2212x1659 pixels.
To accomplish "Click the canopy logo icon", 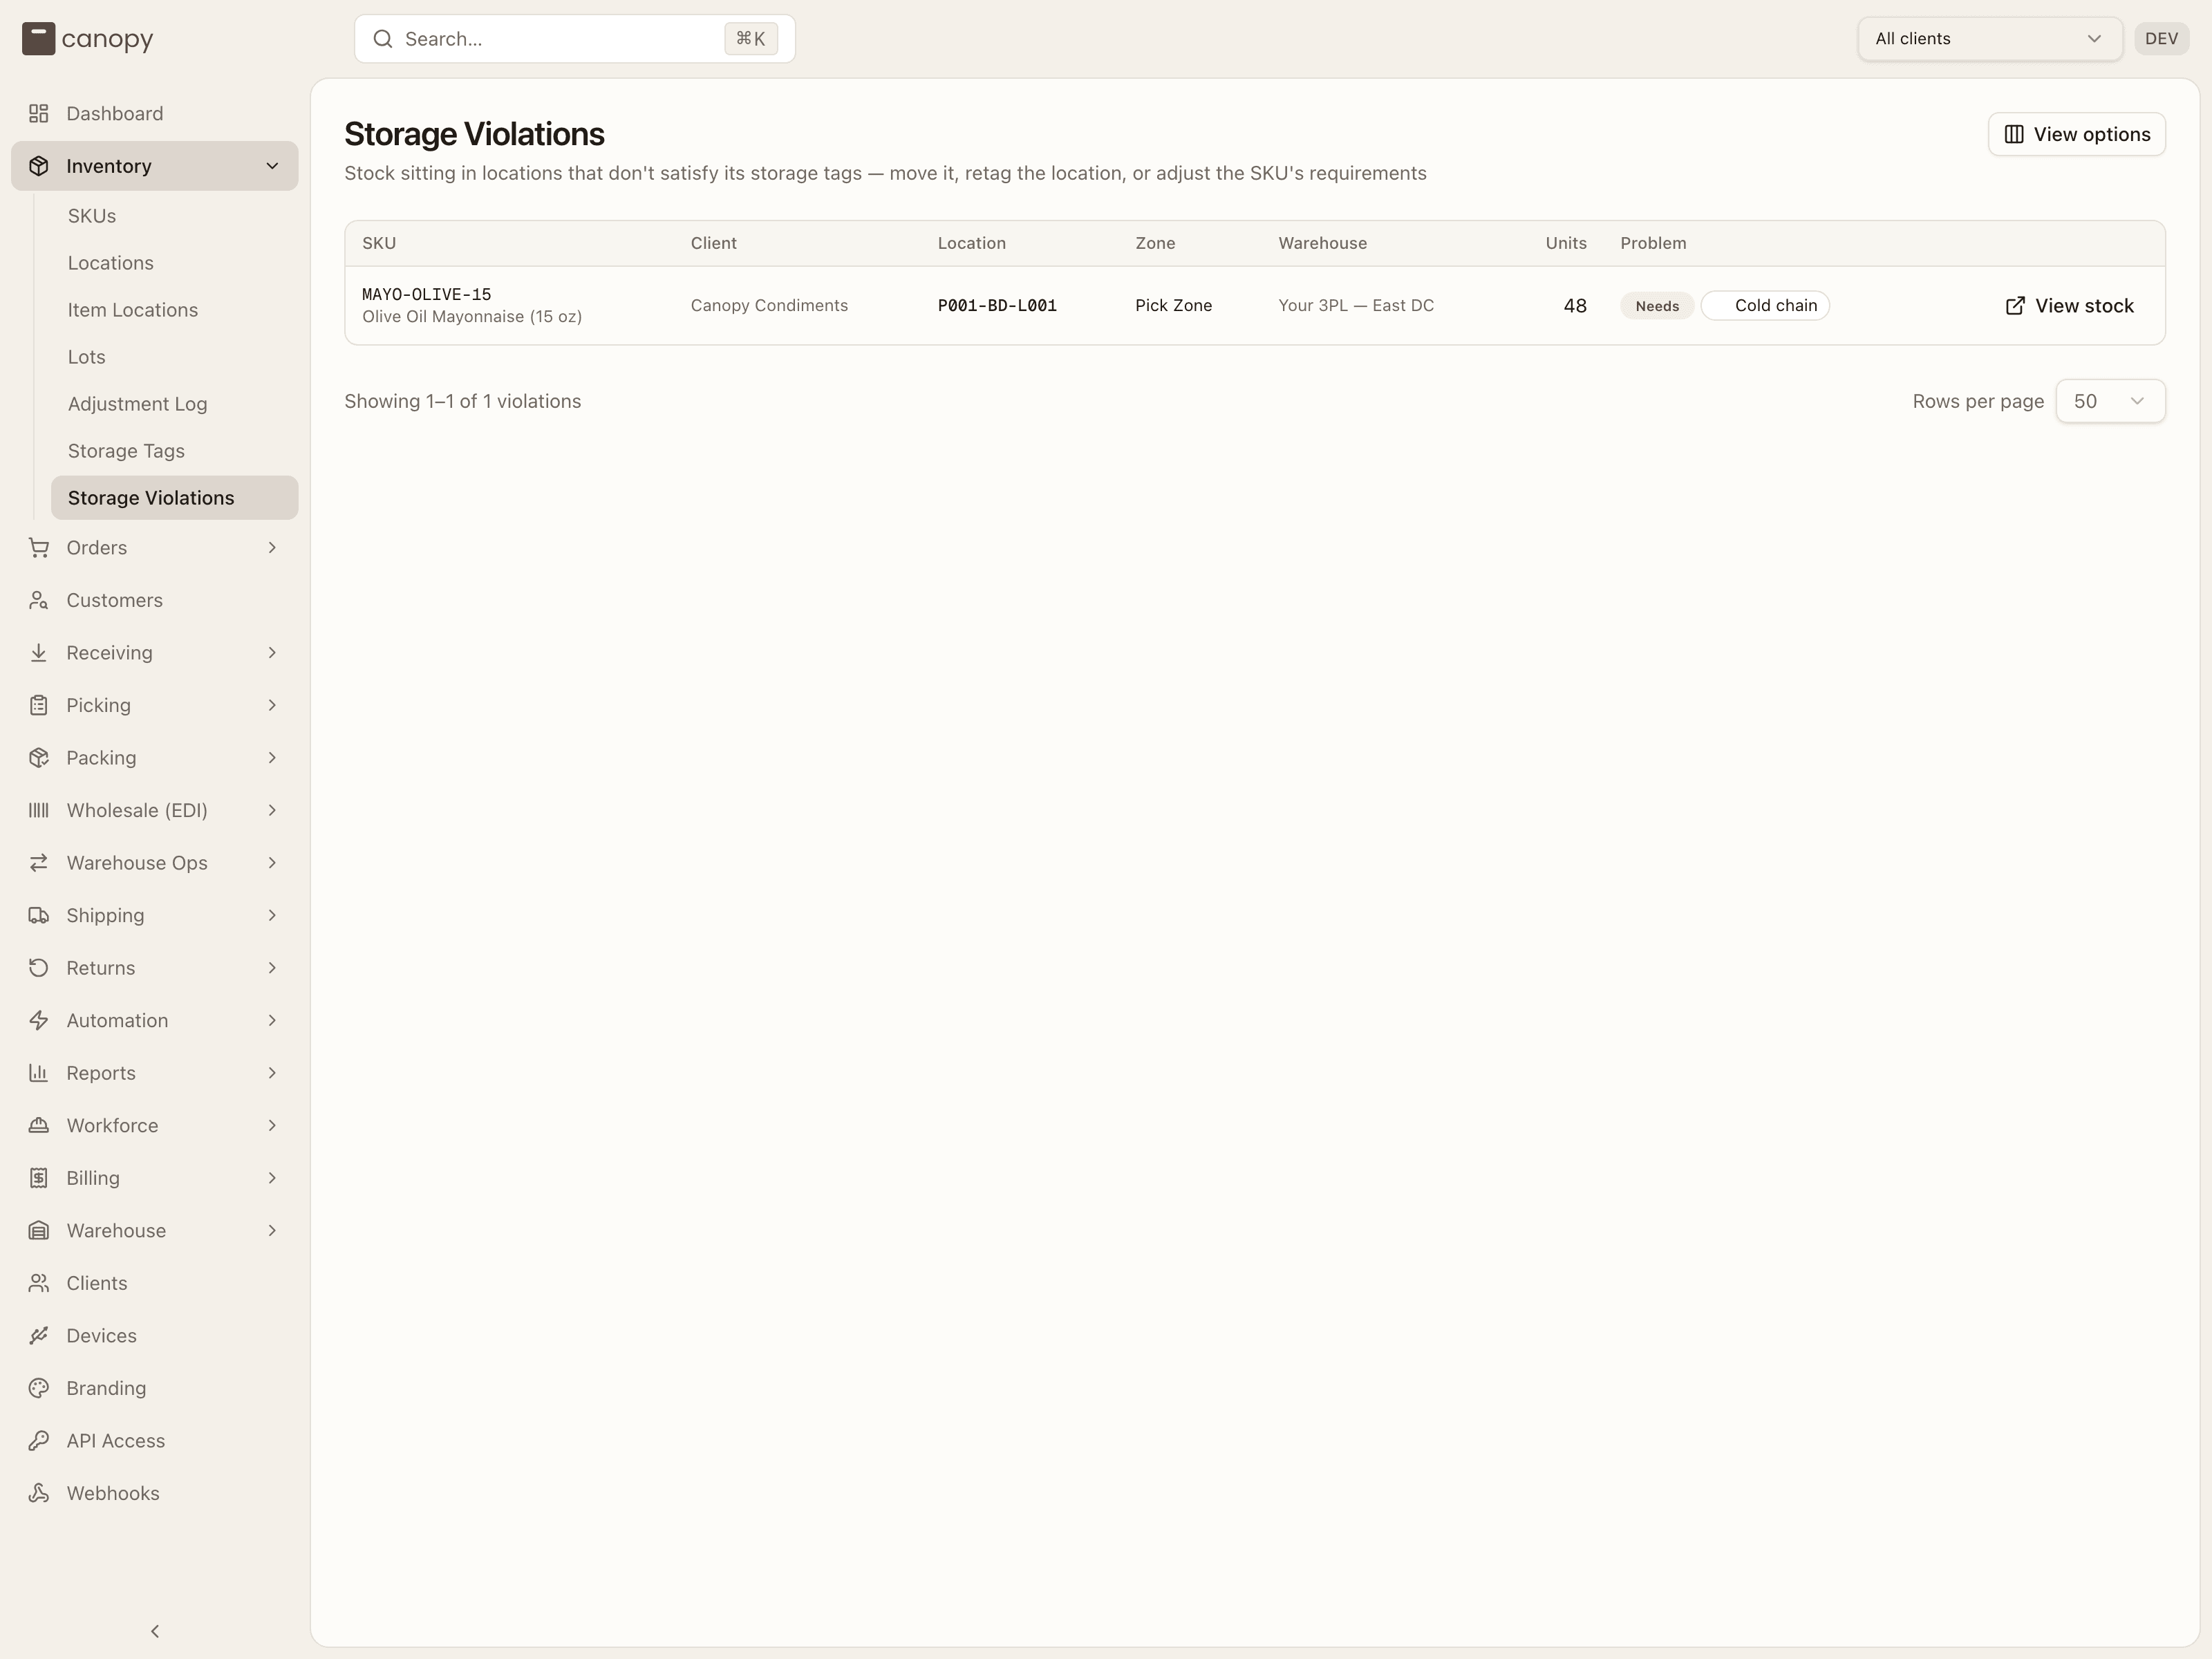I will pyautogui.click(x=38, y=39).
